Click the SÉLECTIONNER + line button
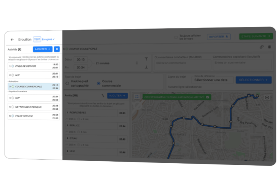 pyautogui.click(x=254, y=80)
